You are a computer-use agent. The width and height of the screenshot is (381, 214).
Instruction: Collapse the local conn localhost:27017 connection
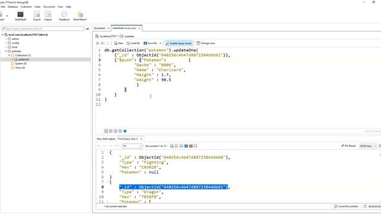pyautogui.click(x=2, y=34)
